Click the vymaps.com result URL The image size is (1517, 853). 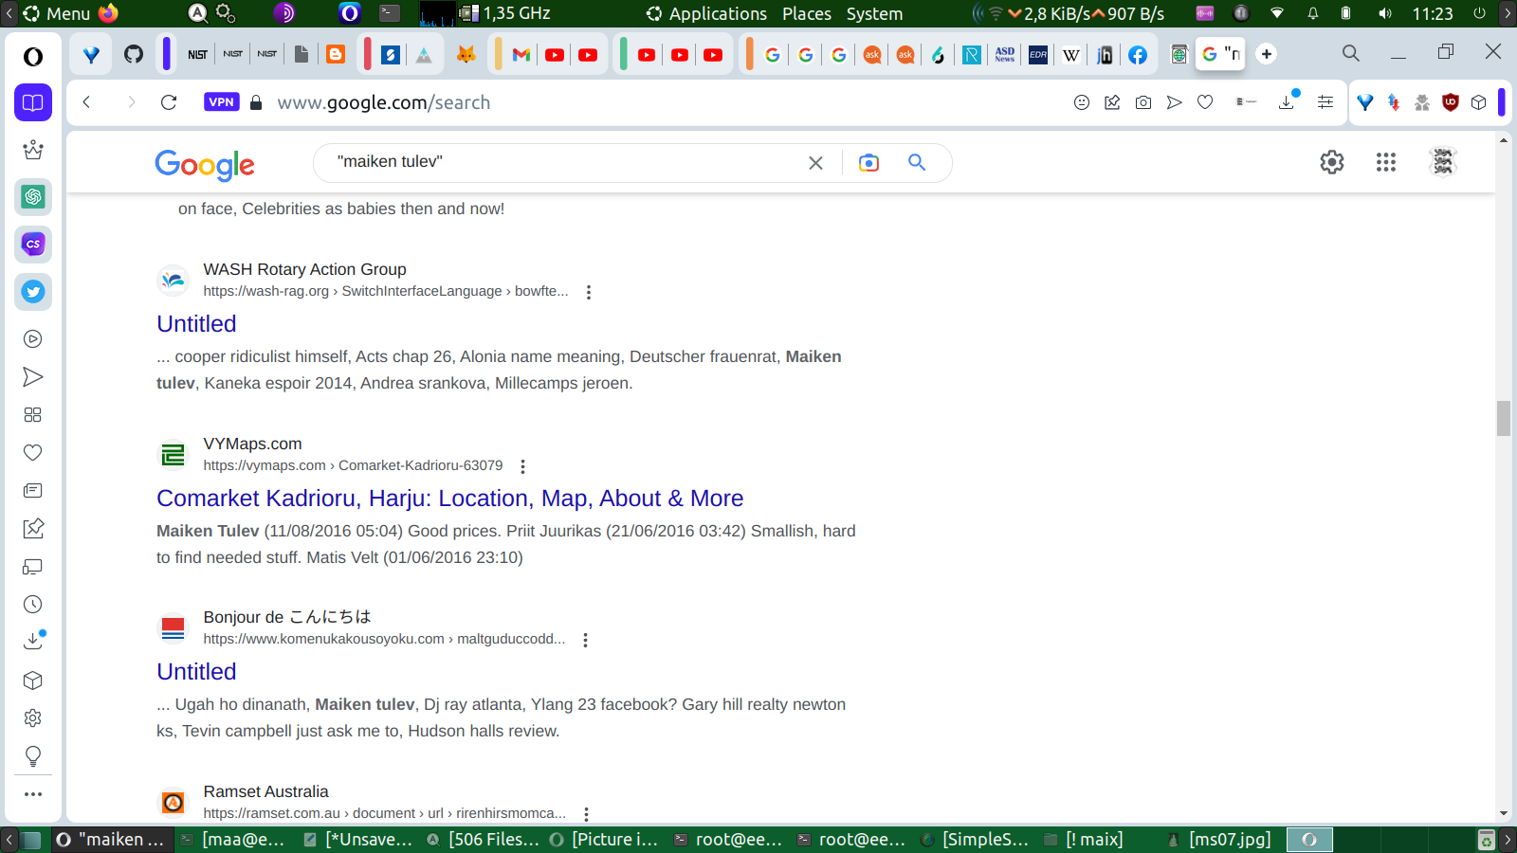(353, 465)
